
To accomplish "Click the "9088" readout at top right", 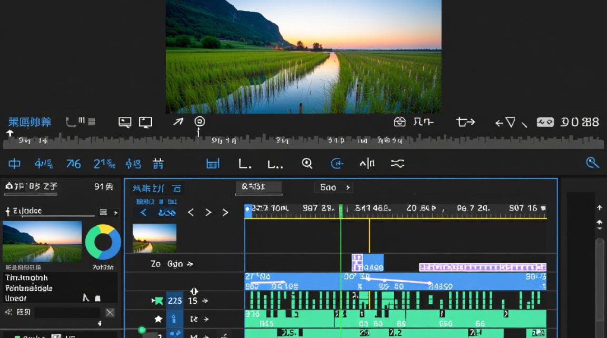I will (579, 122).
